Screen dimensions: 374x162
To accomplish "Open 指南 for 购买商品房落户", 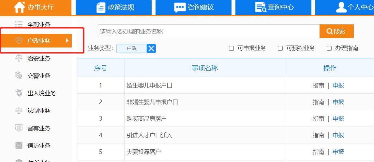I will coord(319,118).
